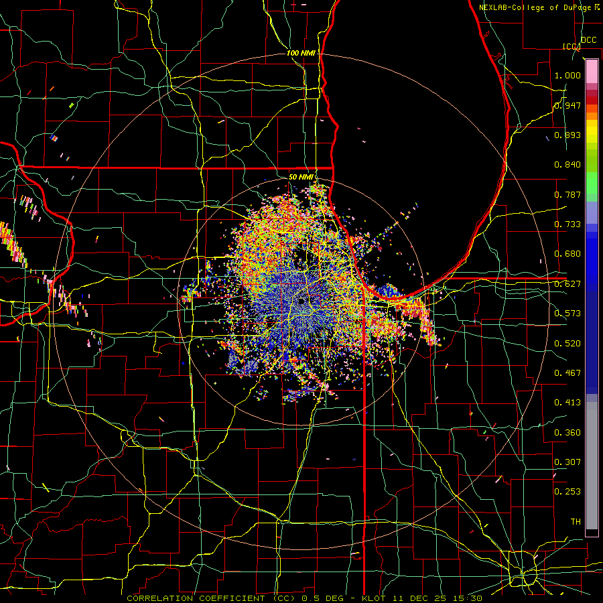Click the NEXLAB-College of DuPage credit text
This screenshot has height=603, width=603.
coord(536,7)
